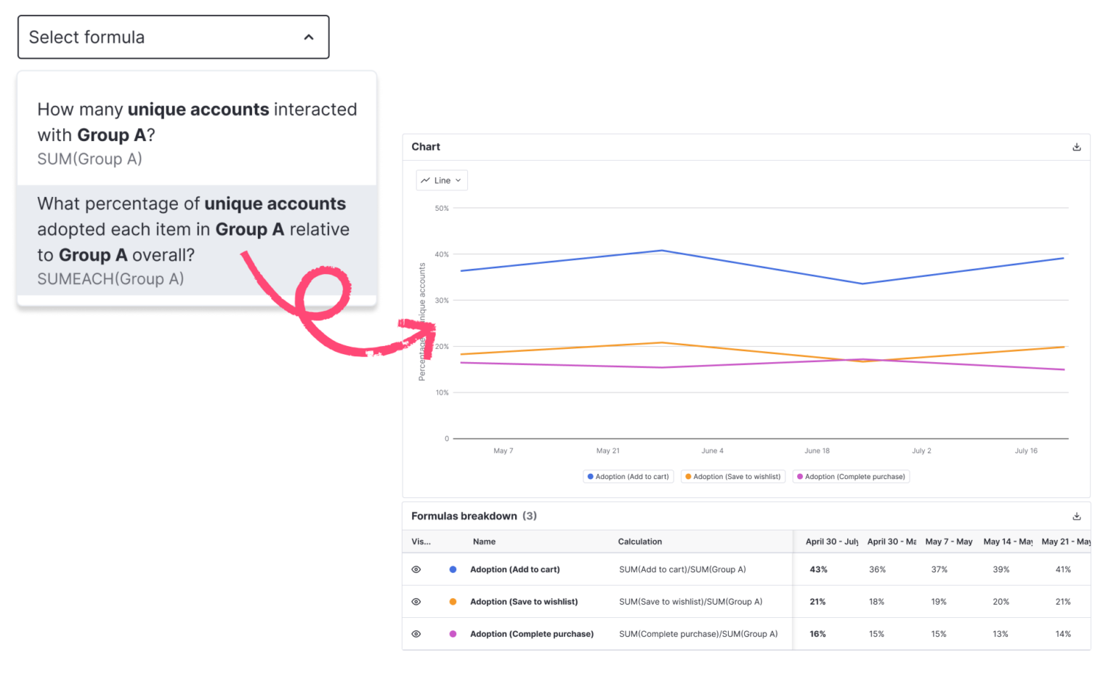The width and height of the screenshot is (1116, 684).
Task: Hide the Adoption (Add to cart) formula row
Action: point(416,569)
